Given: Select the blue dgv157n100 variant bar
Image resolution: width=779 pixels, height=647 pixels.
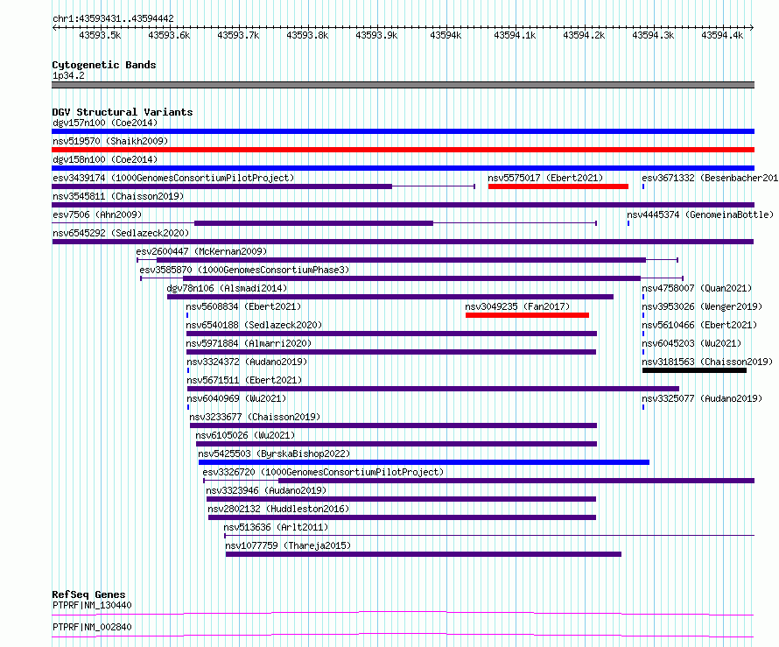Looking at the screenshot, I should [x=403, y=131].
